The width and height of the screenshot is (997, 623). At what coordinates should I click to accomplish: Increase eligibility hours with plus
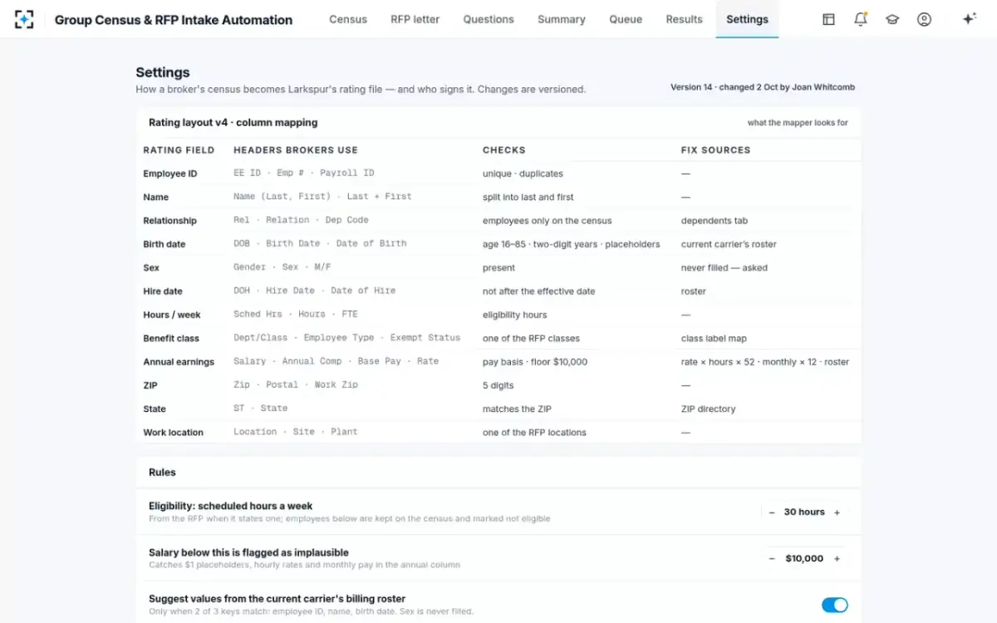[837, 513]
